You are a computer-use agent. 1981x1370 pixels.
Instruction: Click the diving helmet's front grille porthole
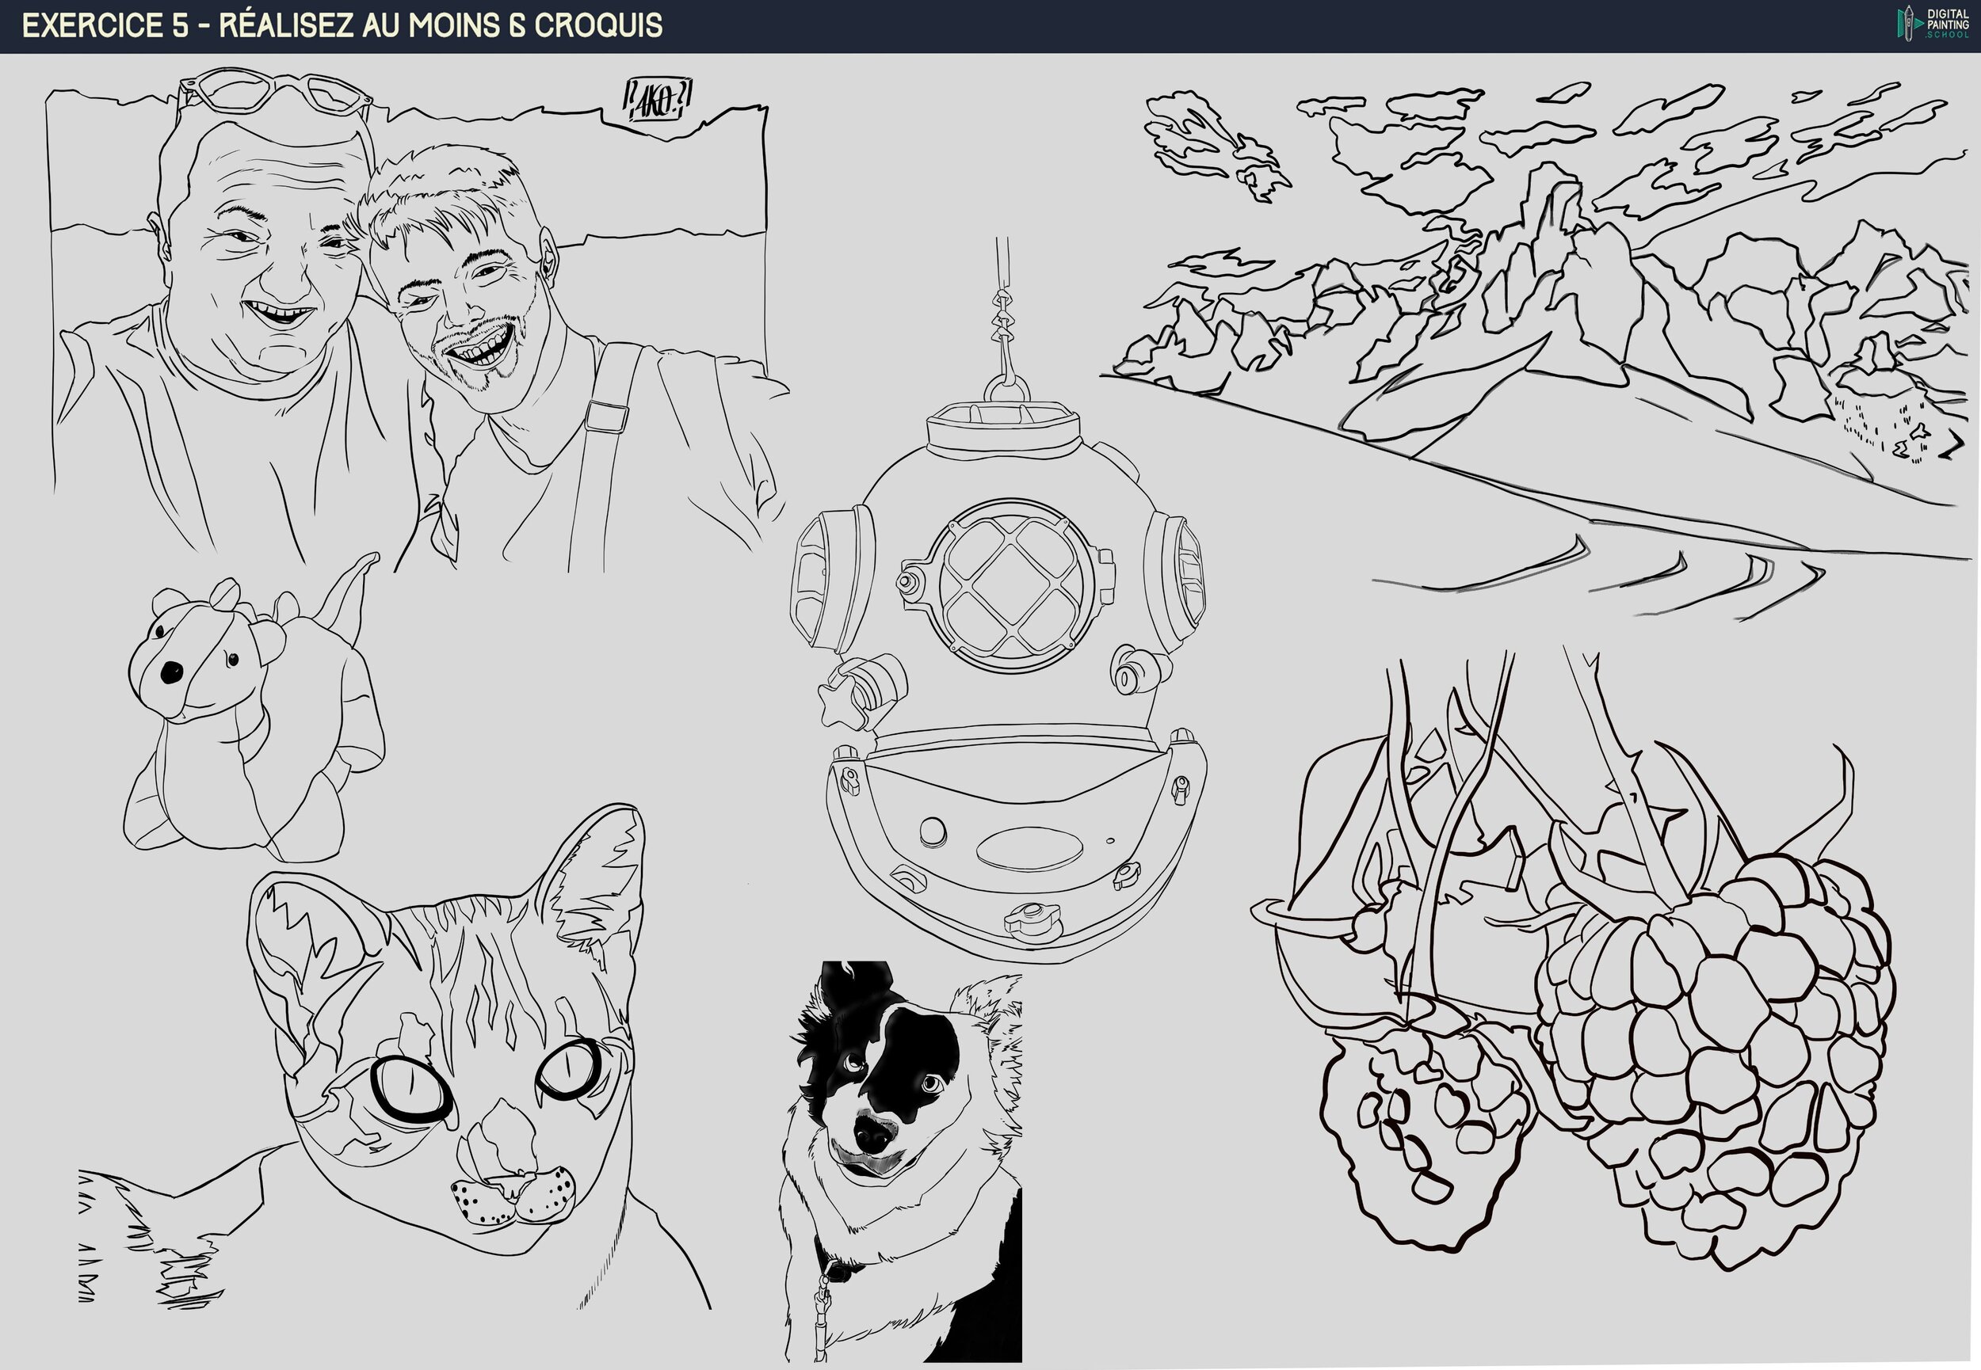(1013, 584)
